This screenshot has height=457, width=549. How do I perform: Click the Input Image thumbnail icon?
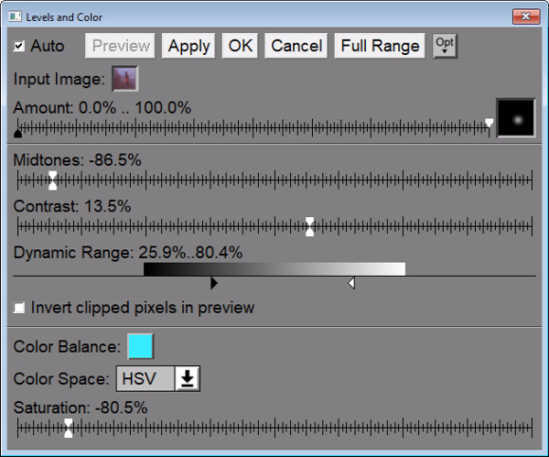point(124,79)
